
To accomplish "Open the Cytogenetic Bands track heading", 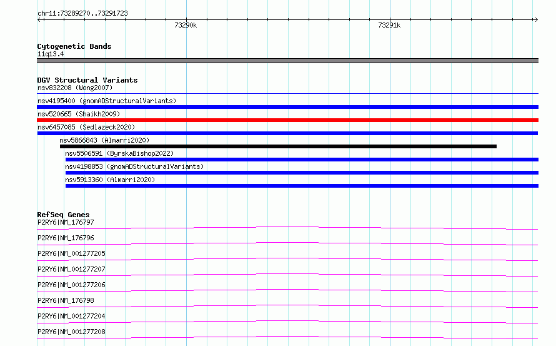I will click(74, 46).
